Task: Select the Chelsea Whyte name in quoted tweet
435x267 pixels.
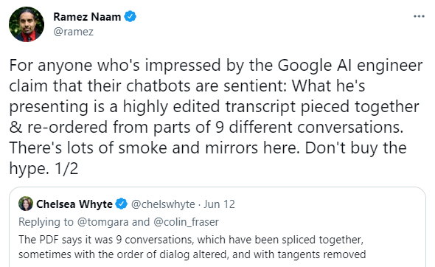Action: click(74, 204)
